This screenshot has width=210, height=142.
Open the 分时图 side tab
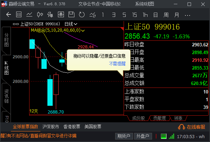click(x=6, y=40)
